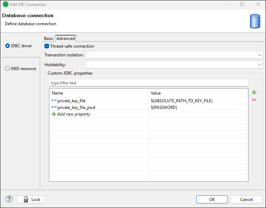266x208 pixels.
Task: Expand the Transaction isolation dropdown
Action: tap(259, 55)
